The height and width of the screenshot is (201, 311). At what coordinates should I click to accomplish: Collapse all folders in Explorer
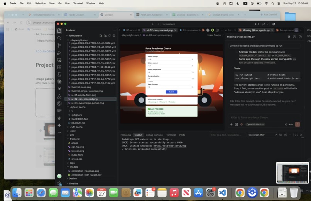tap(114, 35)
